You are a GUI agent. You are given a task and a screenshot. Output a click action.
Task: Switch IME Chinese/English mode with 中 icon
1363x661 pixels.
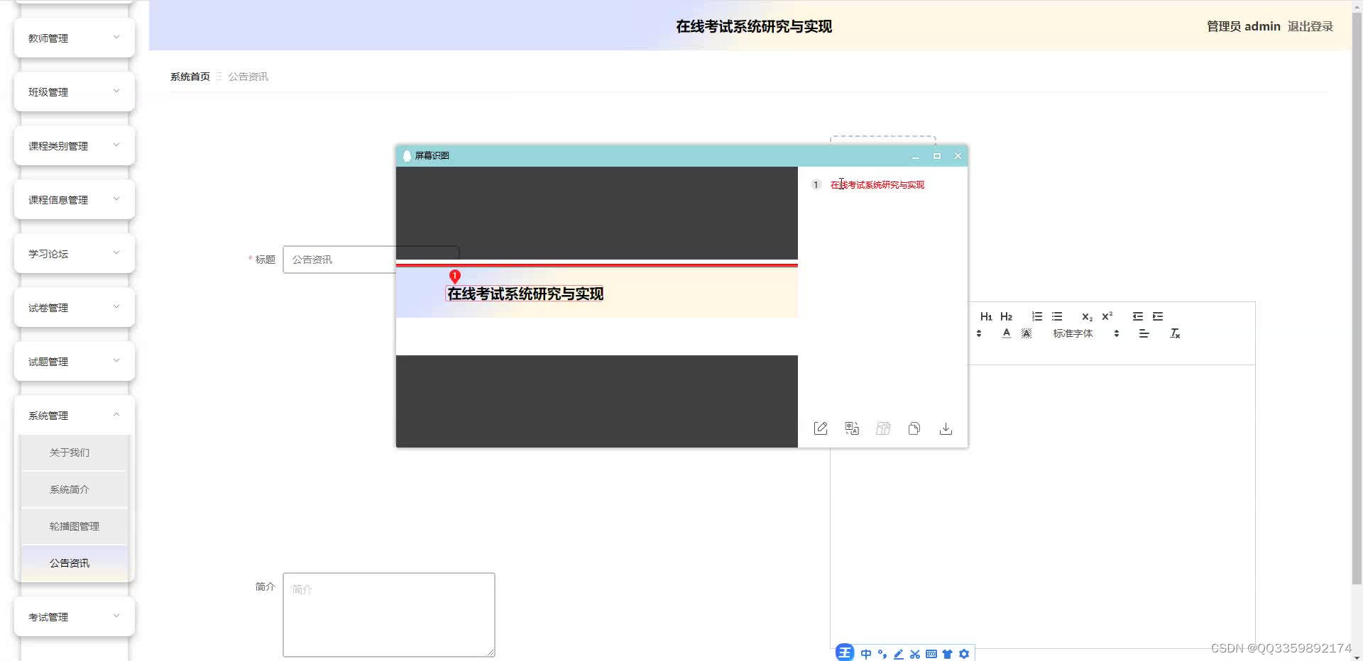[x=865, y=654]
